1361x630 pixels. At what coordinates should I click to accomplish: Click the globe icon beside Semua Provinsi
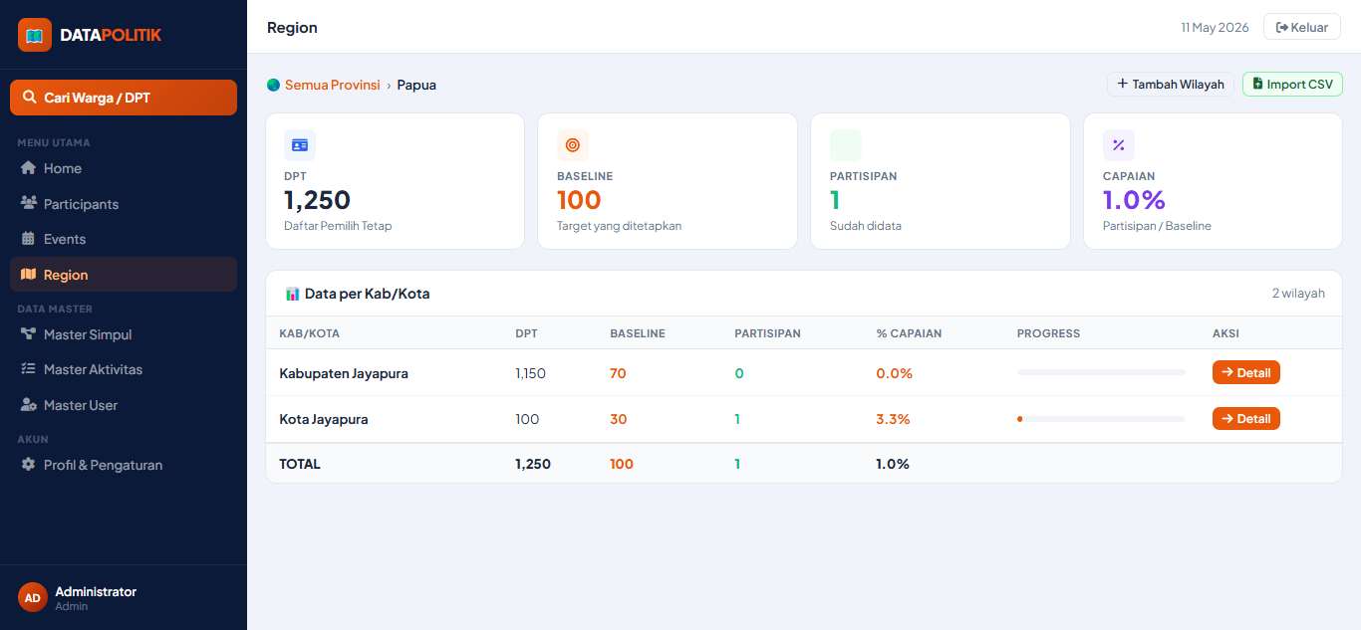[x=274, y=85]
